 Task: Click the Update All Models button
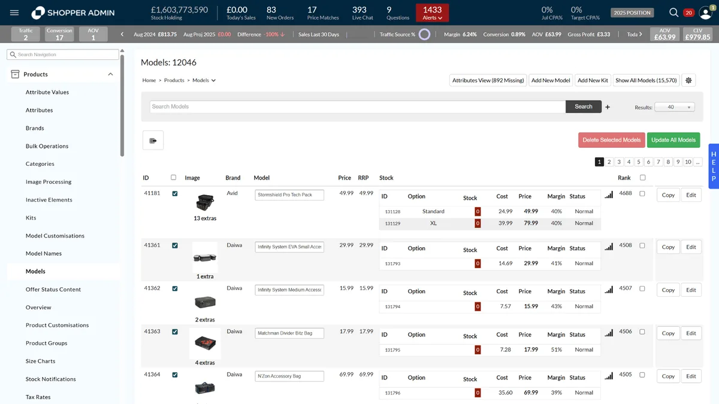coord(673,140)
